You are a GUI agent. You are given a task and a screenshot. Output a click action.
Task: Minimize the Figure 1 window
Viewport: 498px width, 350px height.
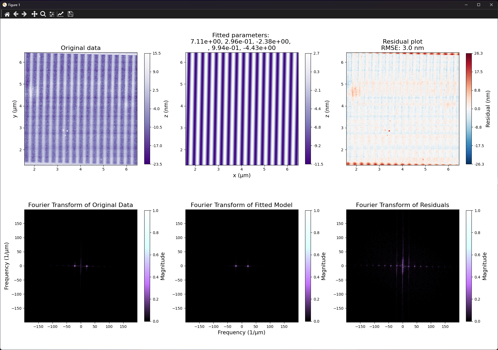466,5
